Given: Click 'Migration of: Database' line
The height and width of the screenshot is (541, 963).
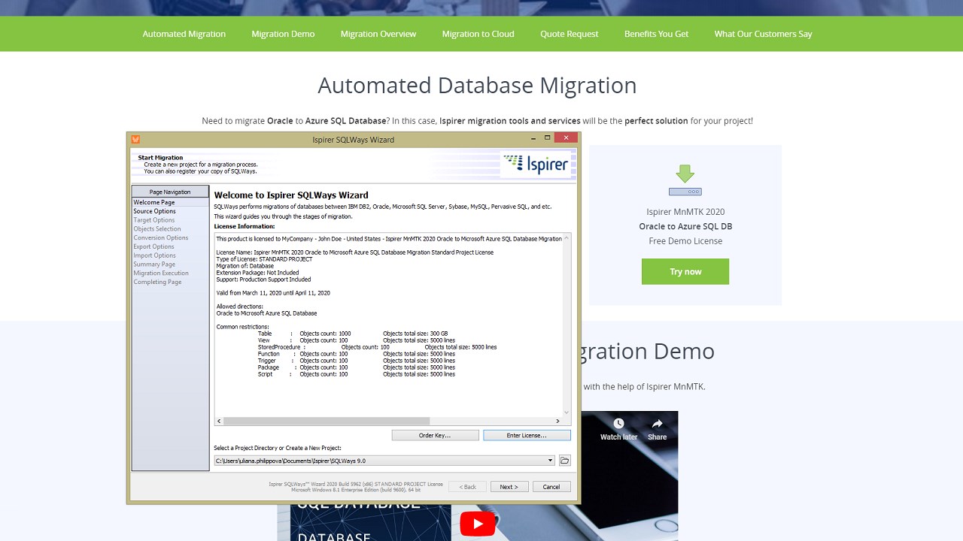Looking at the screenshot, I should click(x=245, y=266).
